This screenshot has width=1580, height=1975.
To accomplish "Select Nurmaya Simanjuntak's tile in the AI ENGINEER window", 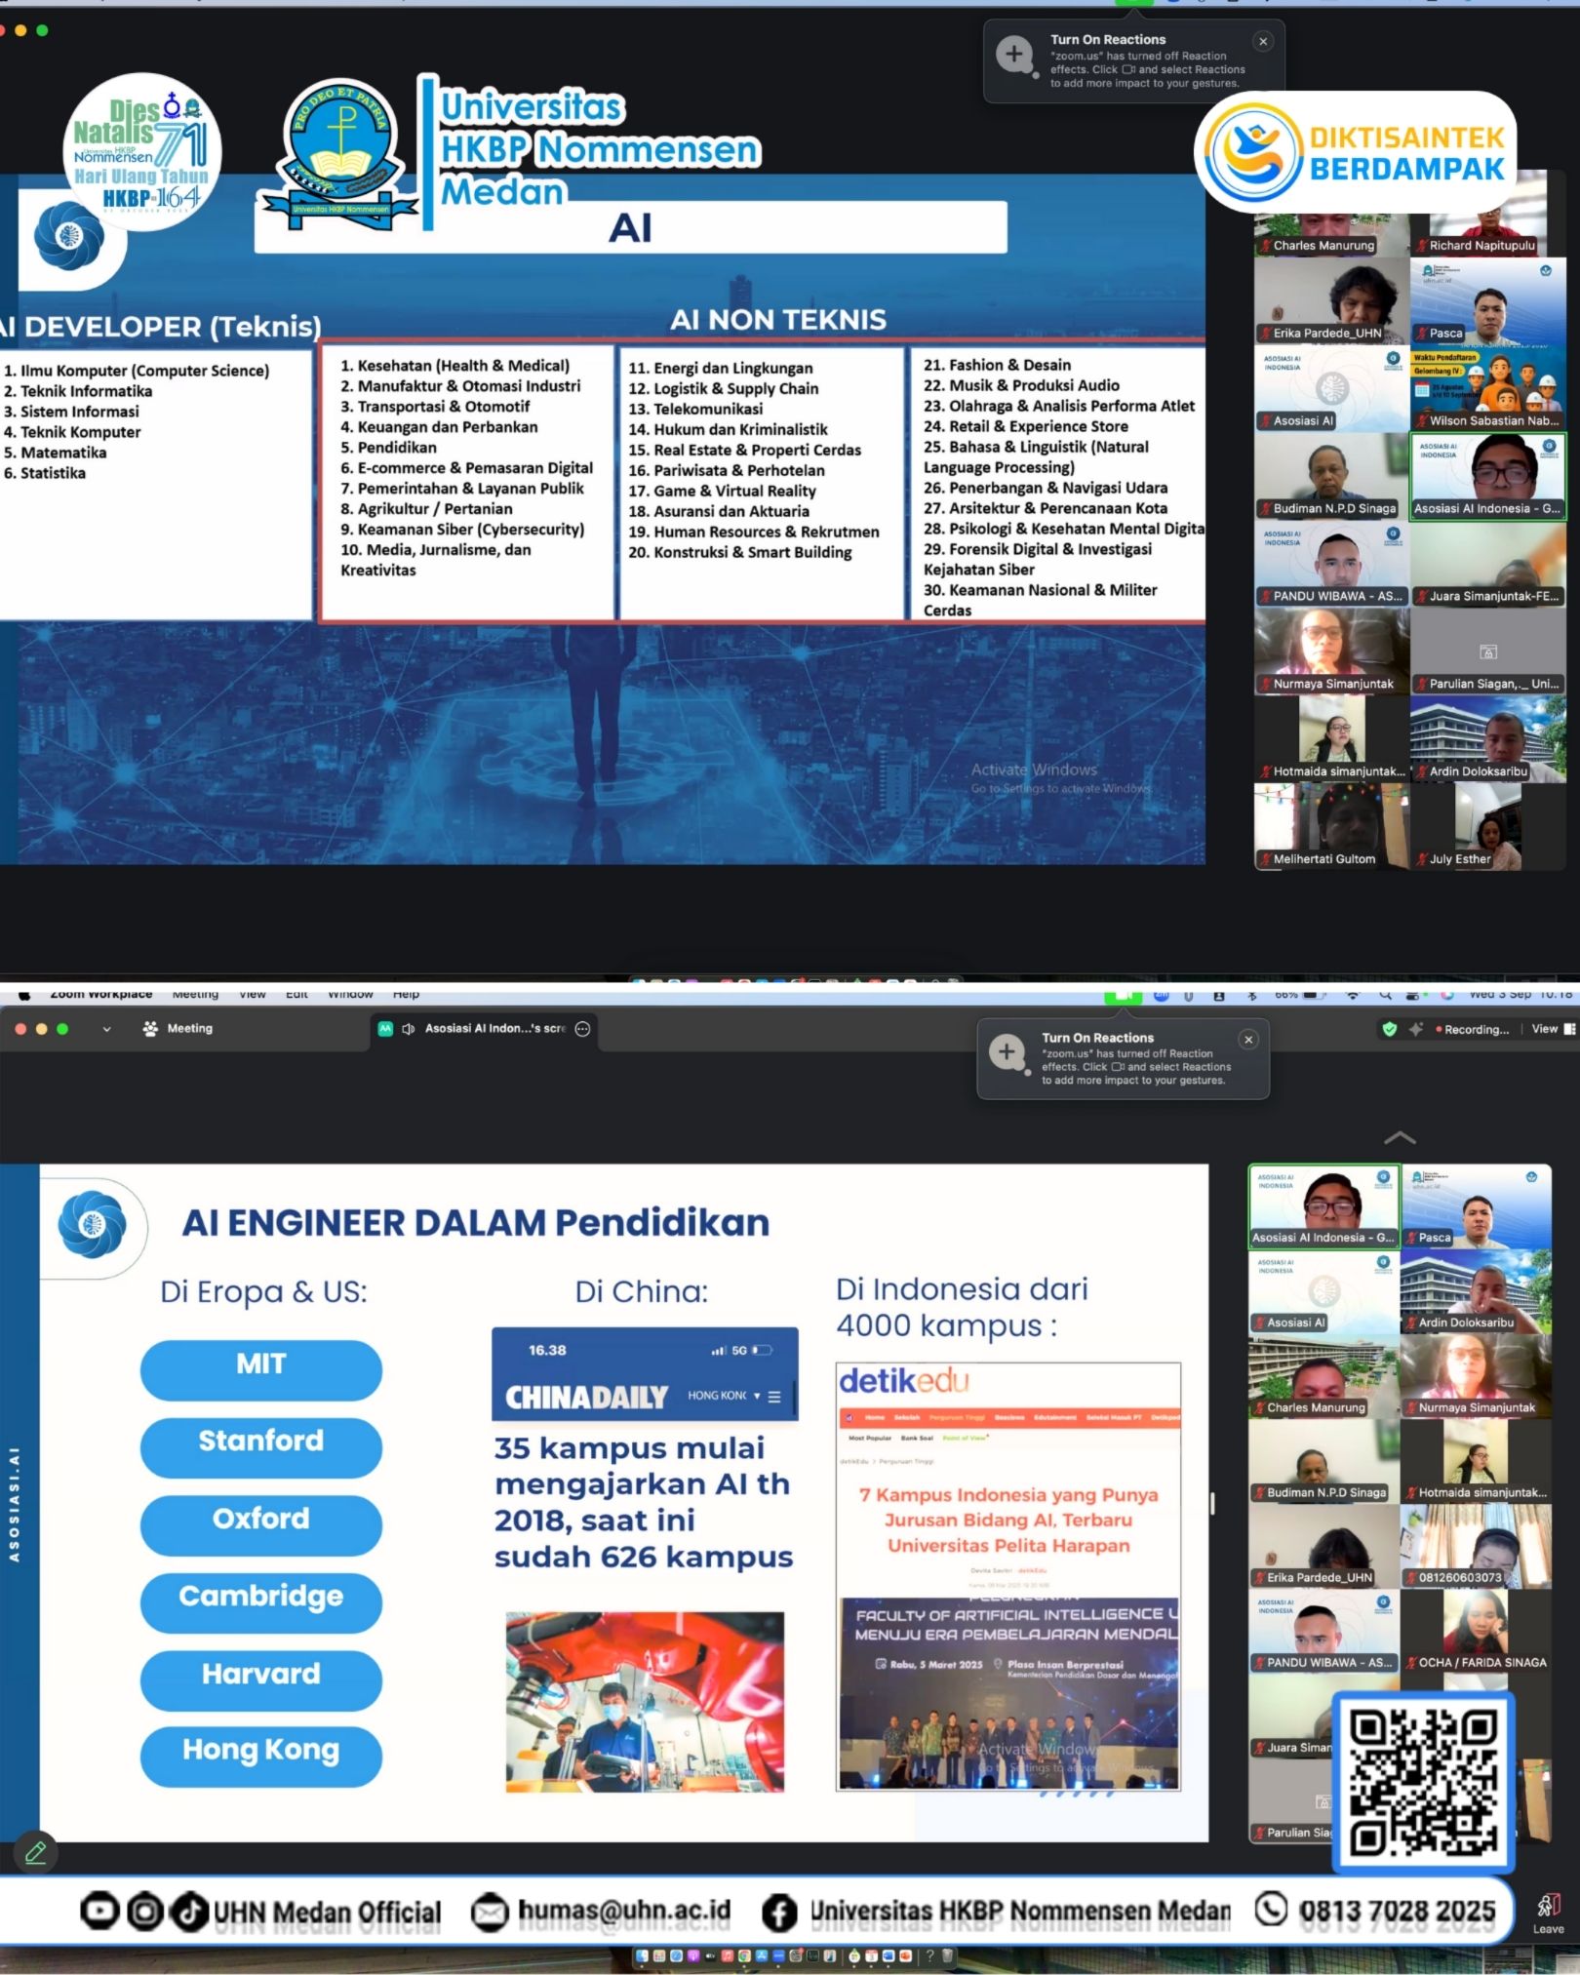I will coord(1476,1376).
